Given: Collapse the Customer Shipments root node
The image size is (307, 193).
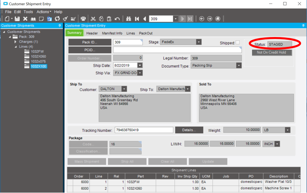Looking at the screenshot, I should (x=4, y=32).
